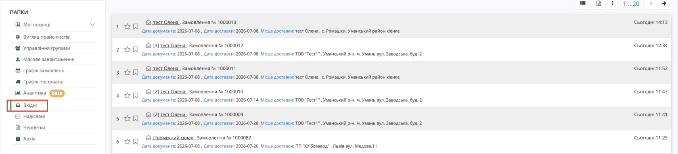This screenshot has width=678, height=154.
Task: Switch to list view icon
Action: click(583, 3)
